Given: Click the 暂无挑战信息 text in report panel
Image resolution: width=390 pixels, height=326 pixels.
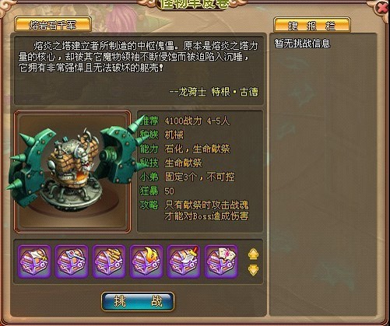Looking at the screenshot, I should (302, 43).
